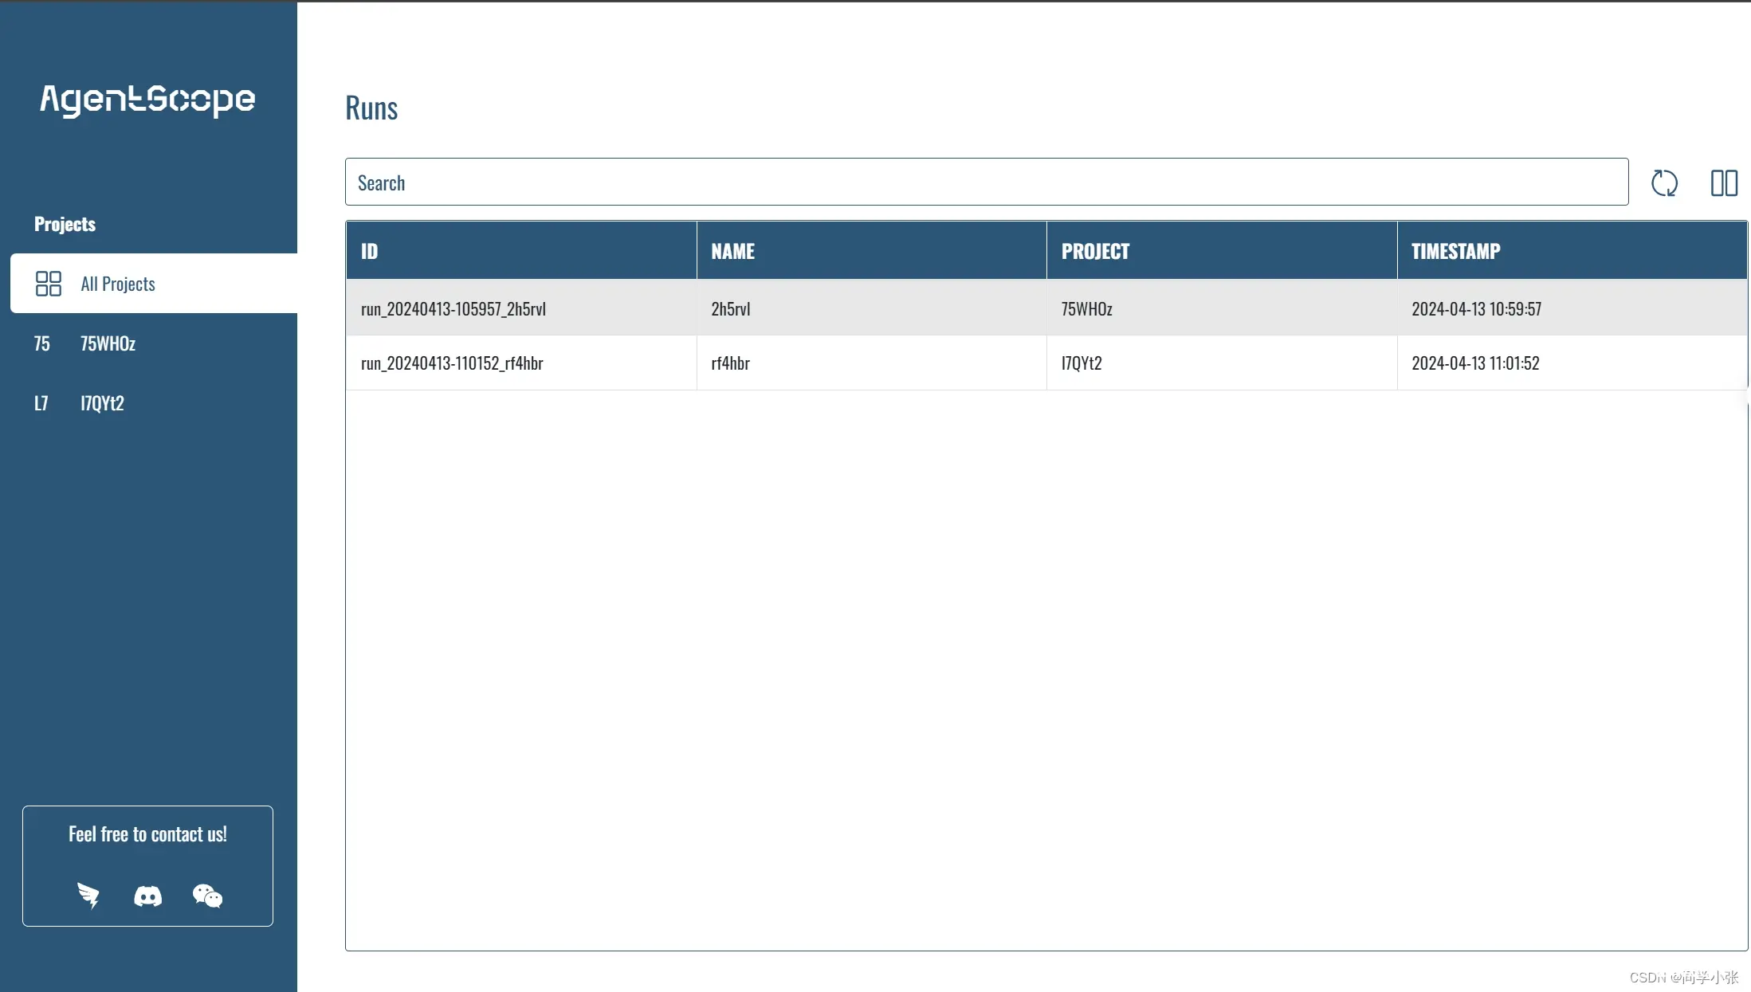Select the l7QYt2 project filter
Viewport: 1751px width, 992px height.
(102, 402)
